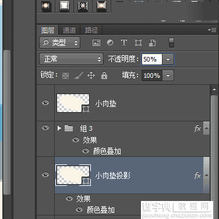219x219 pixels.
Task: Toggle the layer filtering switch
Action: coord(171,42)
